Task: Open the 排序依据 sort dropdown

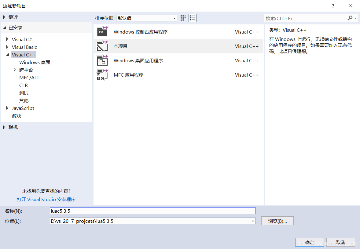Action: pos(146,18)
